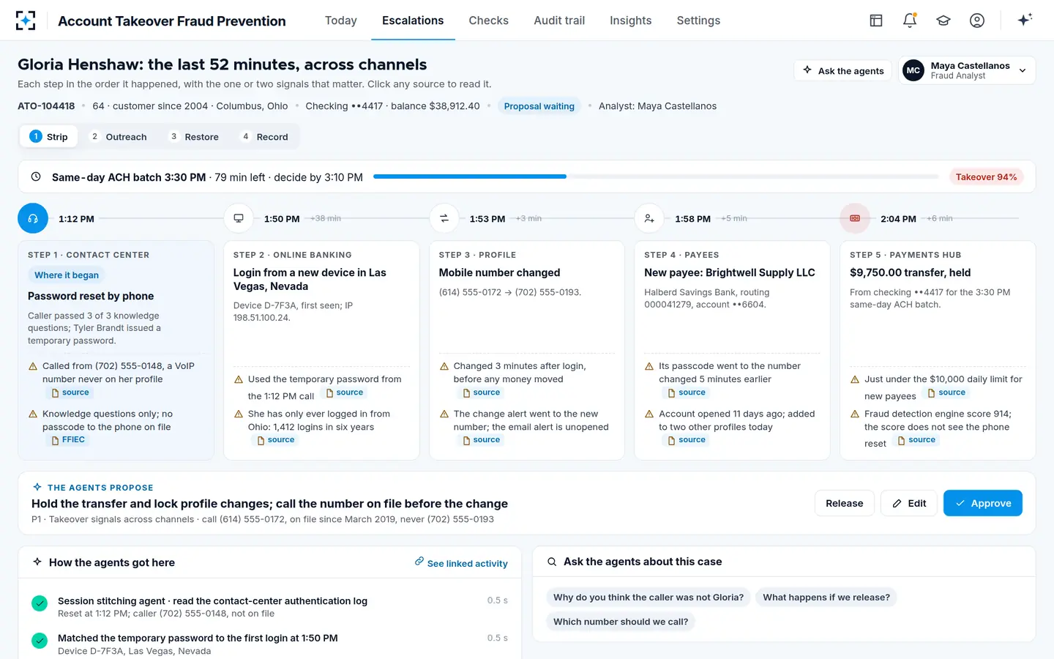Click the search icon in Ask the agents panel
1054x659 pixels.
pos(552,562)
